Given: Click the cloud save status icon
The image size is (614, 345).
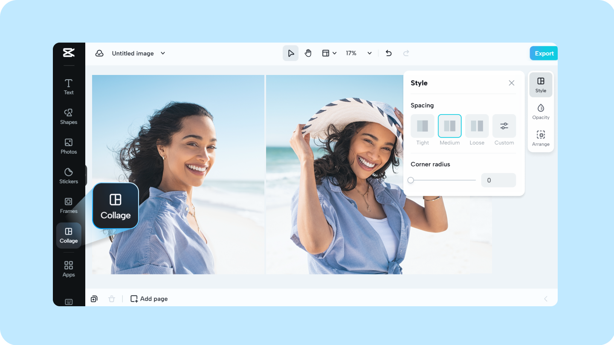Looking at the screenshot, I should tap(99, 53).
